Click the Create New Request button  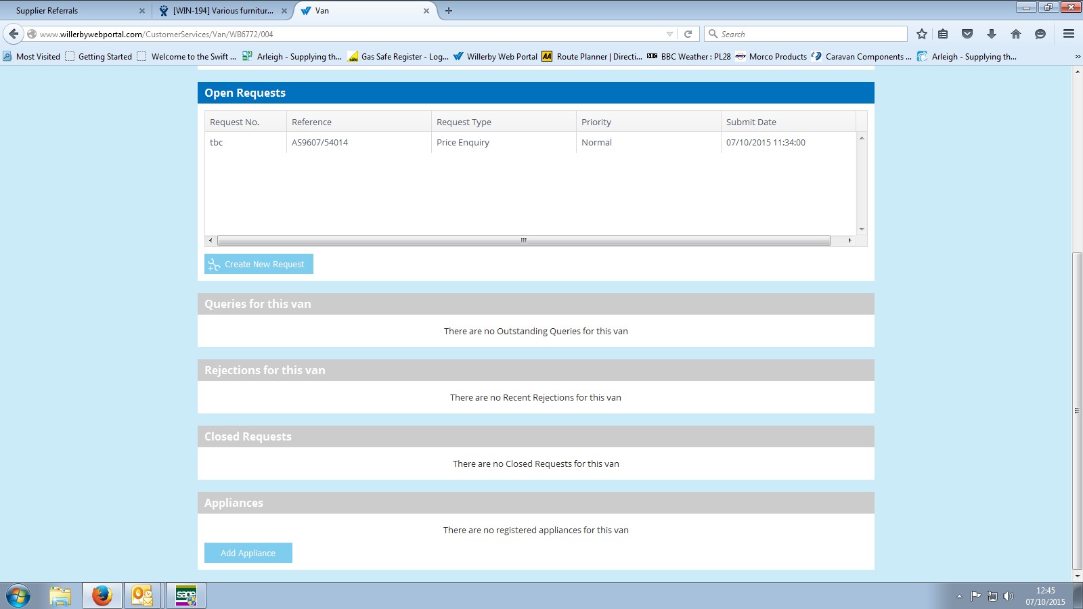click(259, 264)
